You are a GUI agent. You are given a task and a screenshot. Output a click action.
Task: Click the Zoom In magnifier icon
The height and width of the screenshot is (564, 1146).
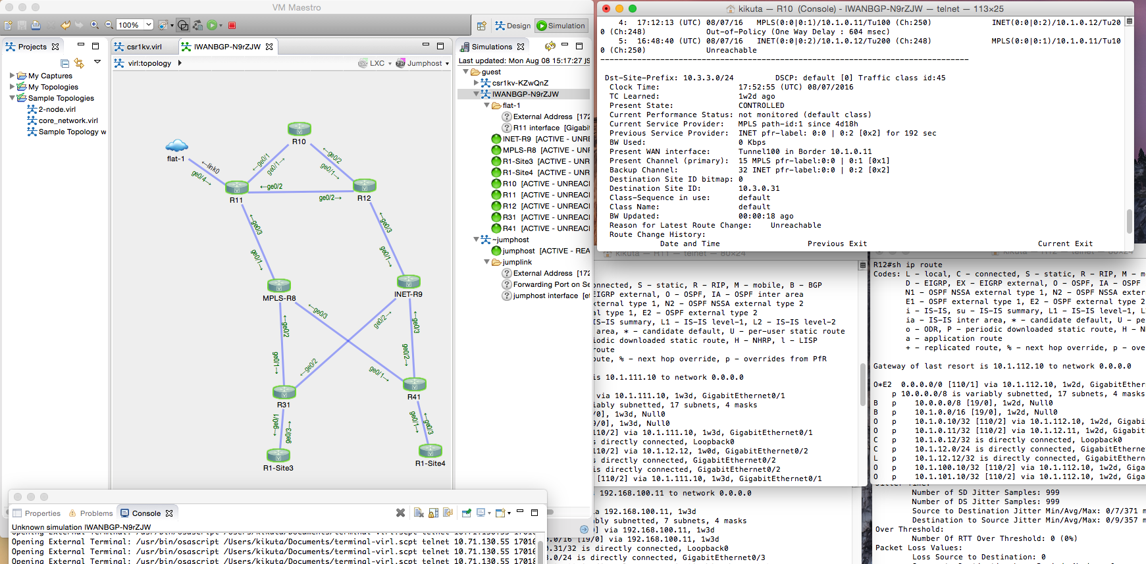(95, 25)
